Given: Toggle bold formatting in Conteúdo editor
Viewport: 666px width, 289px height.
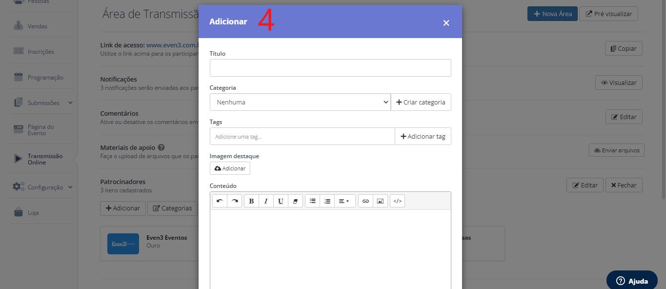Looking at the screenshot, I should (251, 201).
